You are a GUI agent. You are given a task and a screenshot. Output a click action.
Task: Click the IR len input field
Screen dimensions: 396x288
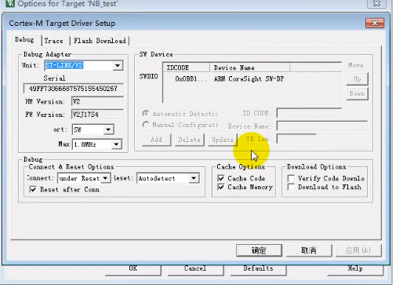point(296,139)
